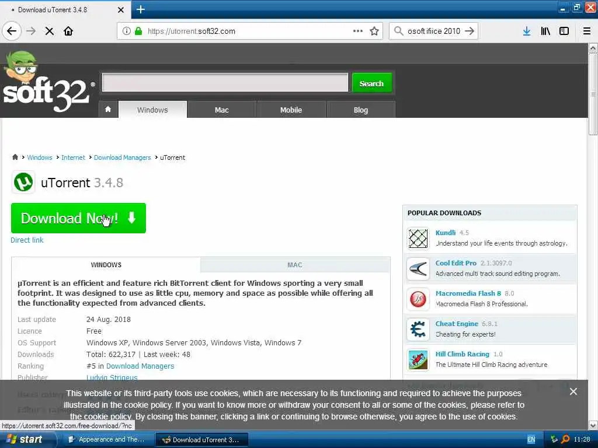Focus the browser search box
598x448 pixels.
(434, 32)
